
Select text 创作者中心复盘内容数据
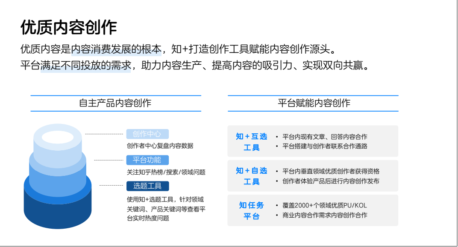pyautogui.click(x=160, y=146)
